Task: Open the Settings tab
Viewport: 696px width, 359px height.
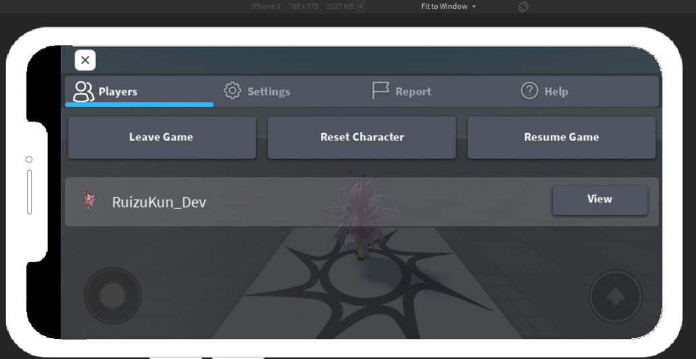Action: click(x=288, y=91)
